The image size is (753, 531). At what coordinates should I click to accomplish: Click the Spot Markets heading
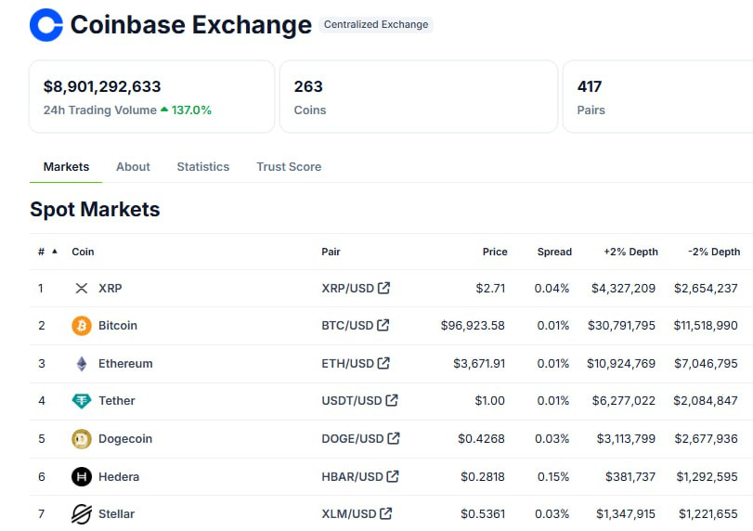[95, 209]
